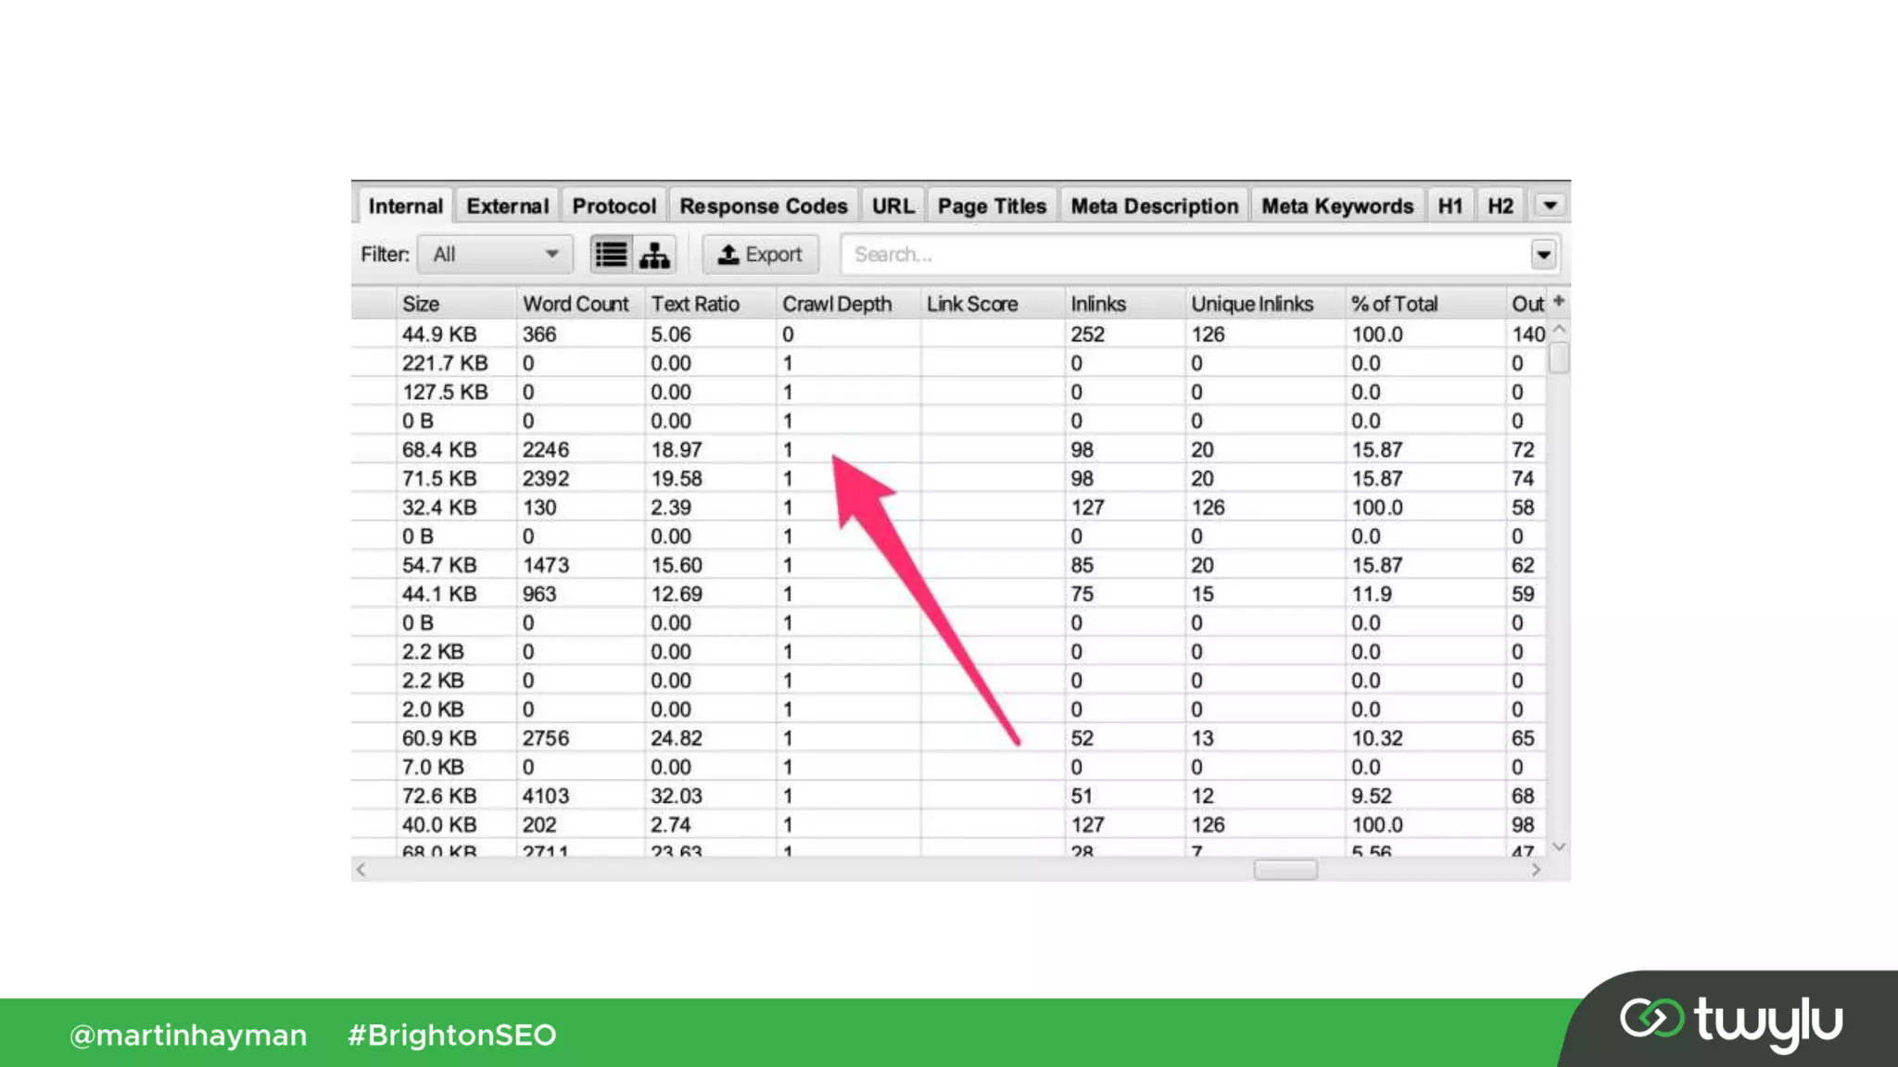1898x1067 pixels.
Task: Click the Unique Inlinks column header
Action: click(1252, 304)
